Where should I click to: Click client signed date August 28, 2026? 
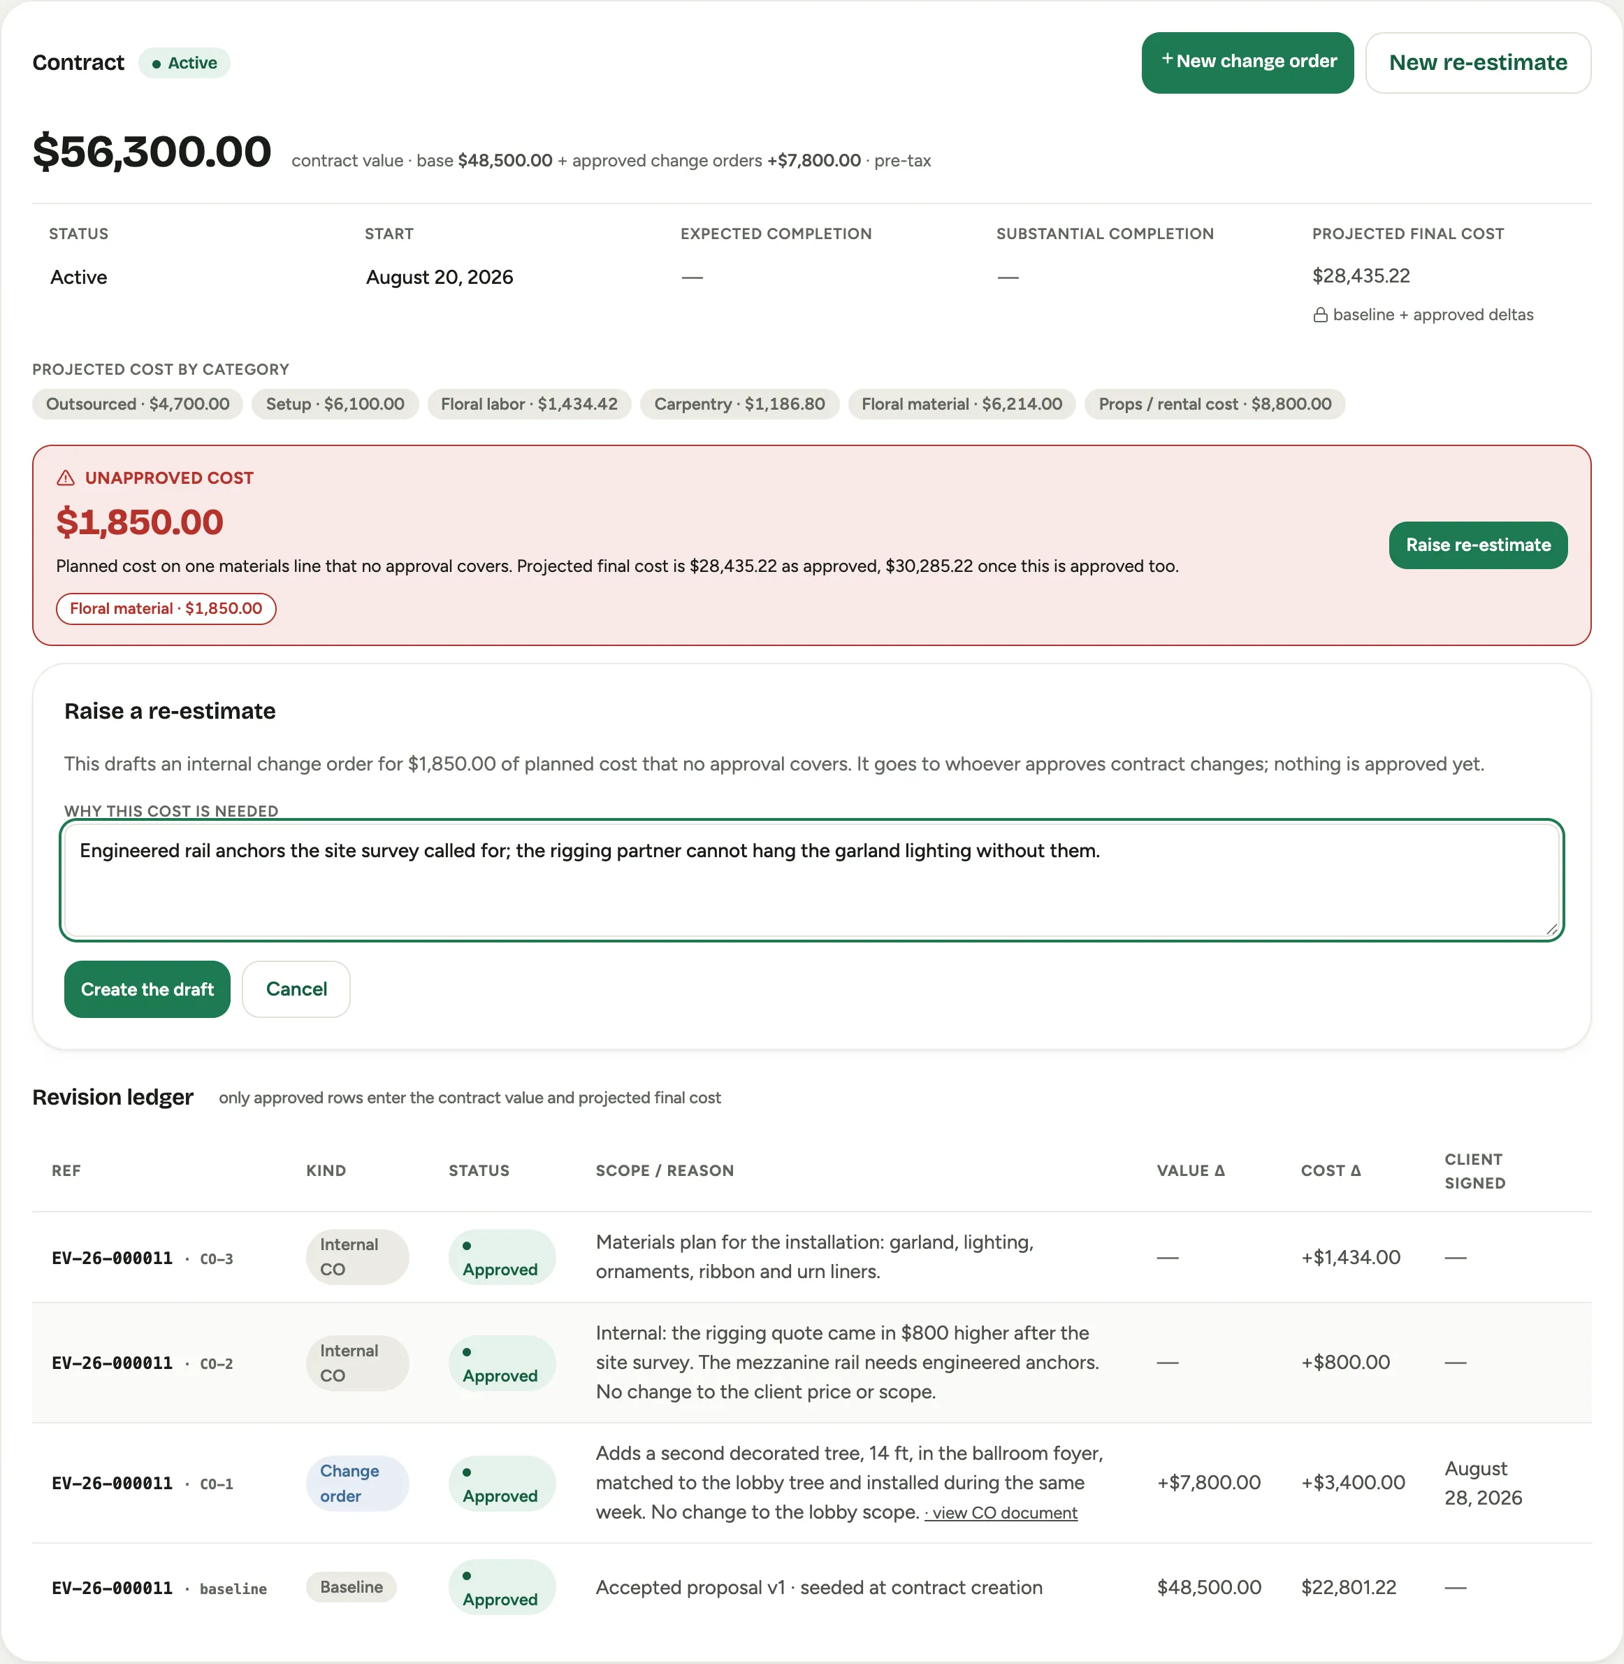pos(1484,1483)
